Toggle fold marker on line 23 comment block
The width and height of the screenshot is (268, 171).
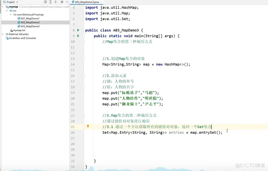point(84,115)
